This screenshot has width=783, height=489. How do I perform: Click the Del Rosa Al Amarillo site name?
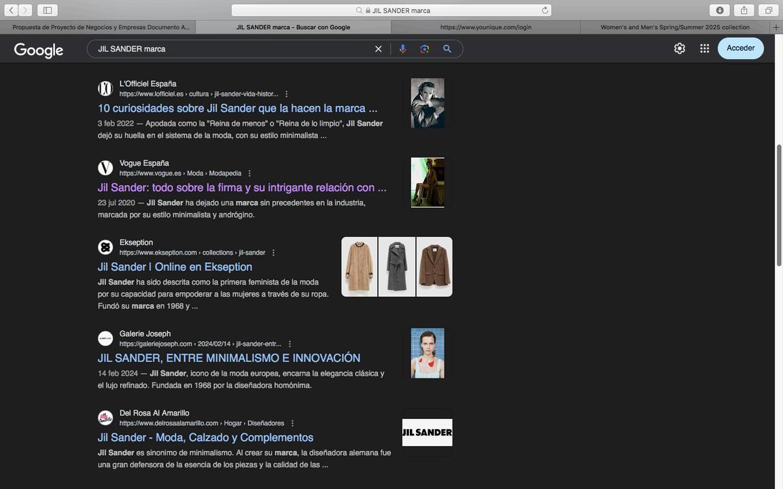(x=154, y=413)
